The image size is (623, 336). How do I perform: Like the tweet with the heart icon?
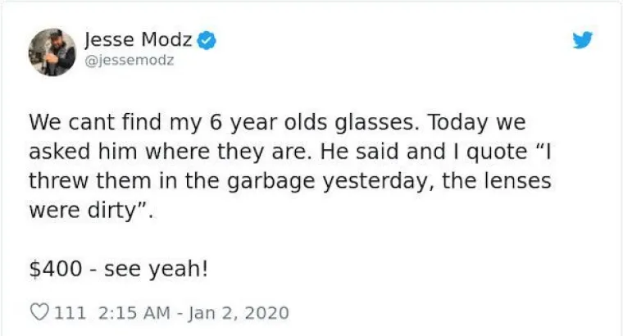[x=38, y=313]
